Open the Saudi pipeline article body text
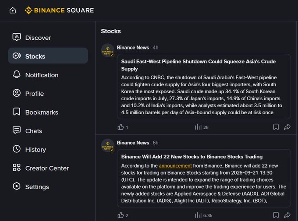 pos(202,95)
